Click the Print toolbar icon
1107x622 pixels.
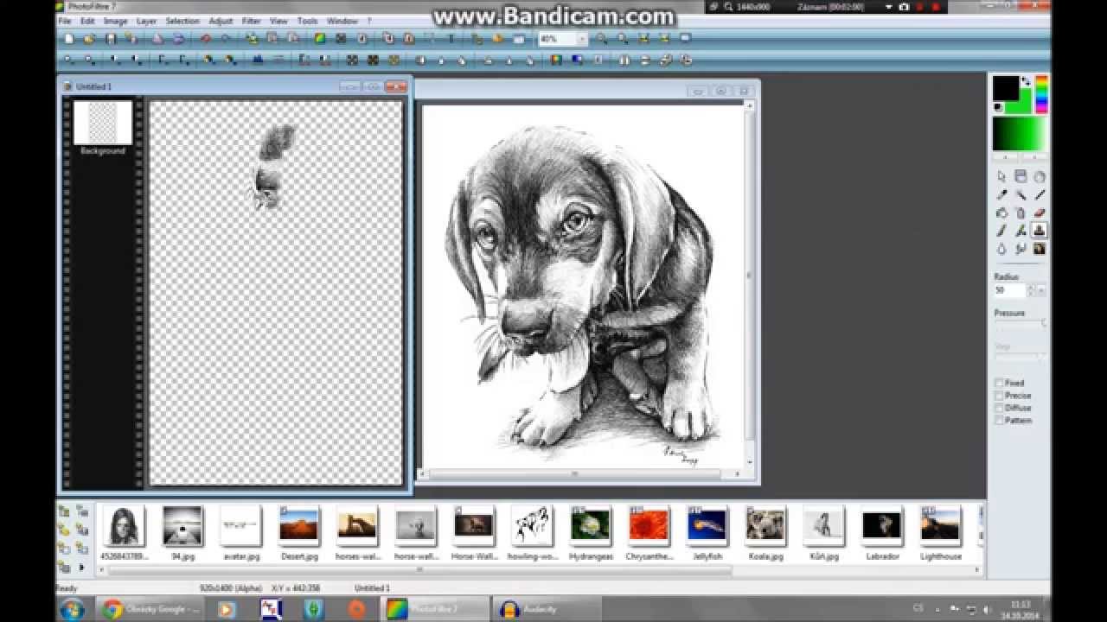pyautogui.click(x=157, y=39)
